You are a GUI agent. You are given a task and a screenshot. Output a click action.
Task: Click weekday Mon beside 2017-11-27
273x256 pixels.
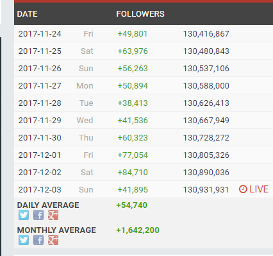point(85,86)
